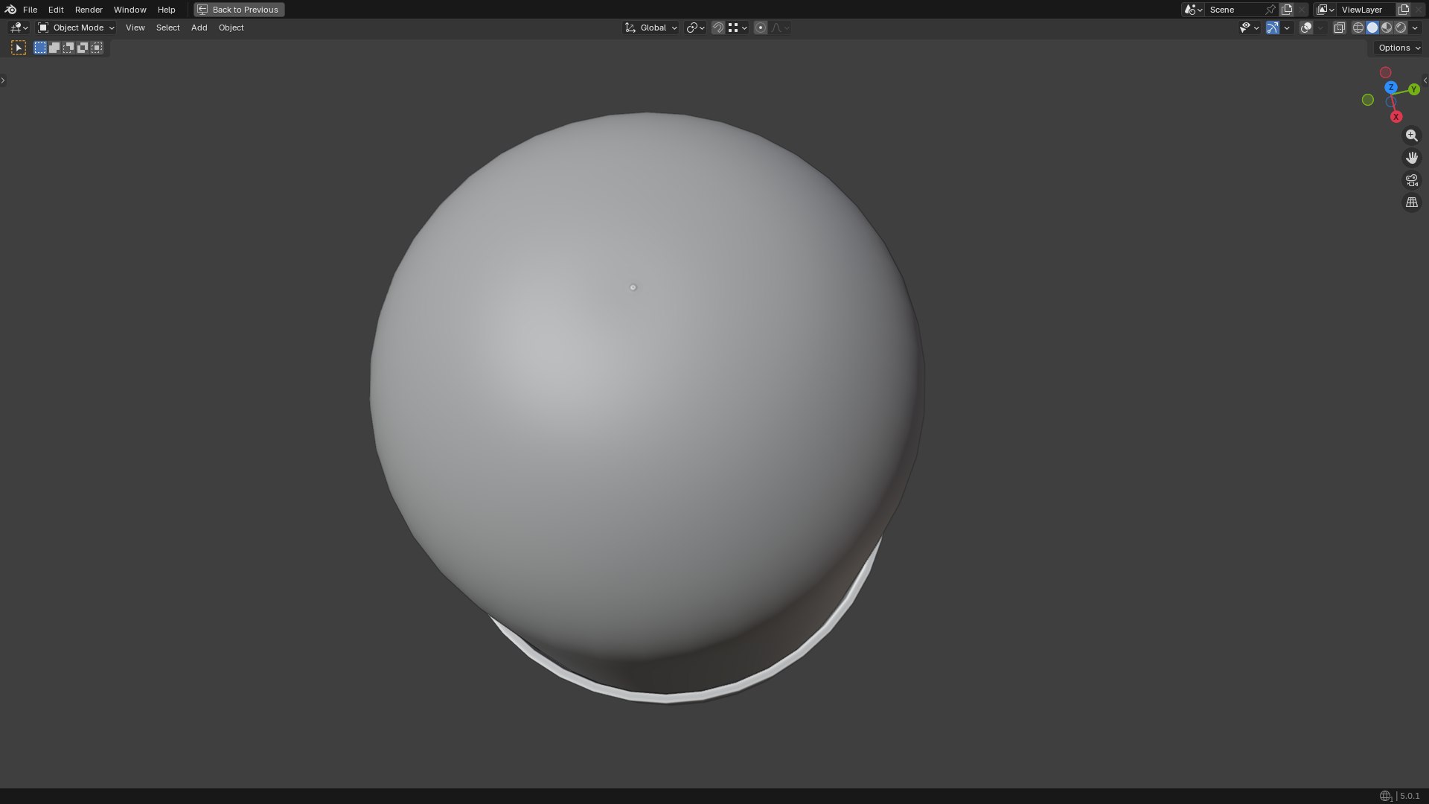Open the Blender logo application menu
Screen dimensions: 1429x804
pyautogui.click(x=10, y=10)
